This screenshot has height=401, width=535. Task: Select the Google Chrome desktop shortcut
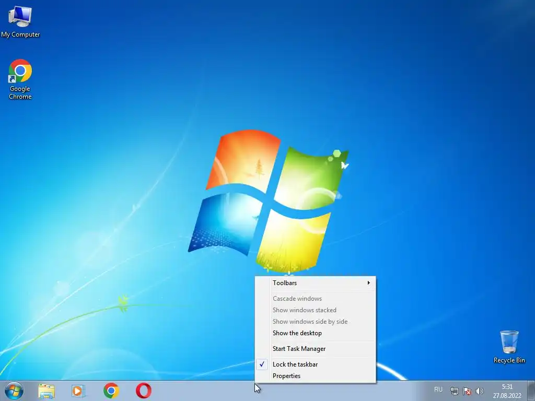[20, 79]
